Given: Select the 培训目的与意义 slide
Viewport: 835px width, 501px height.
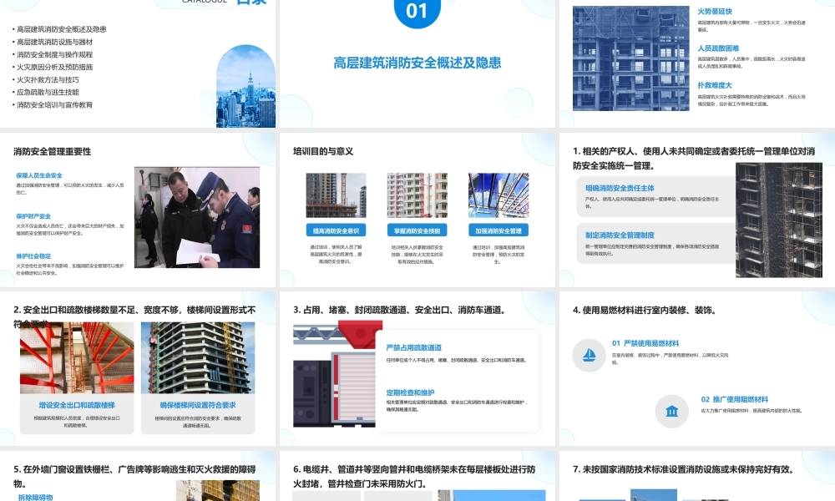Looking at the screenshot, I should coord(417,210).
